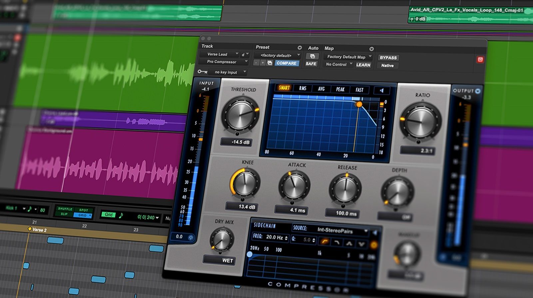Select the high-pass sidechain filter shape
Image resolution: width=533 pixels, height=298 pixels.
click(324, 241)
